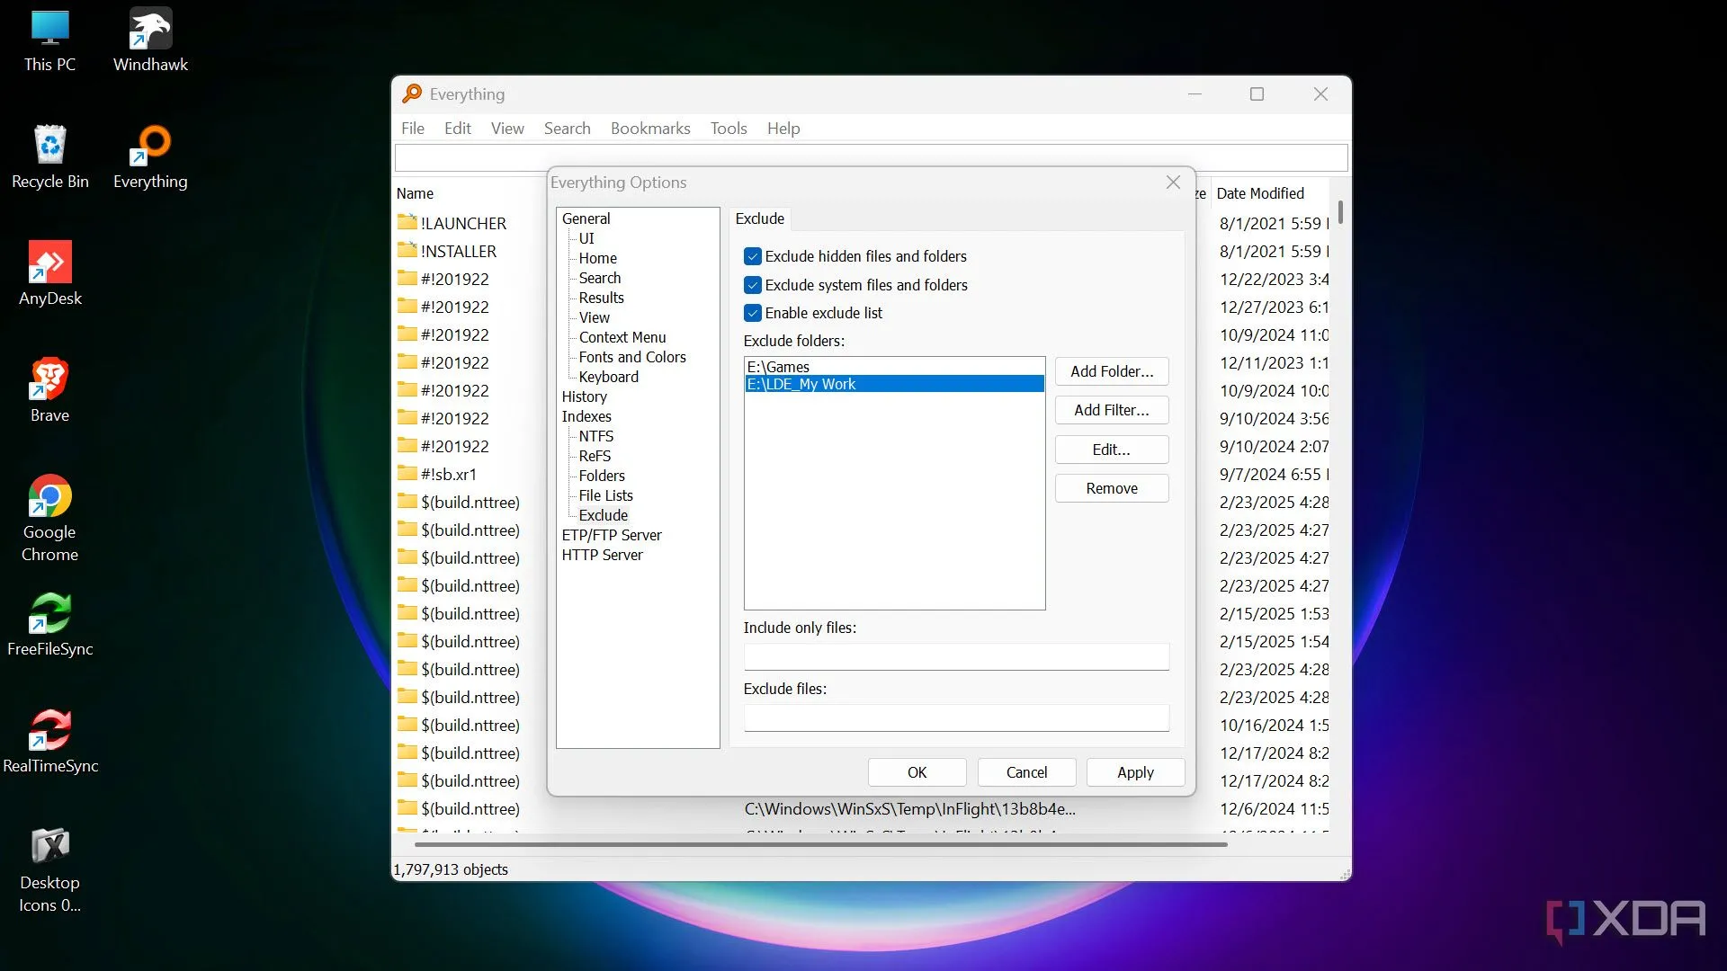The image size is (1727, 971).
Task: Open the Tools menu
Action: [729, 129]
